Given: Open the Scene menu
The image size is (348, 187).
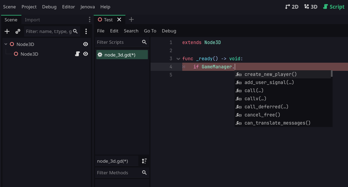Looking at the screenshot, I should point(9,7).
